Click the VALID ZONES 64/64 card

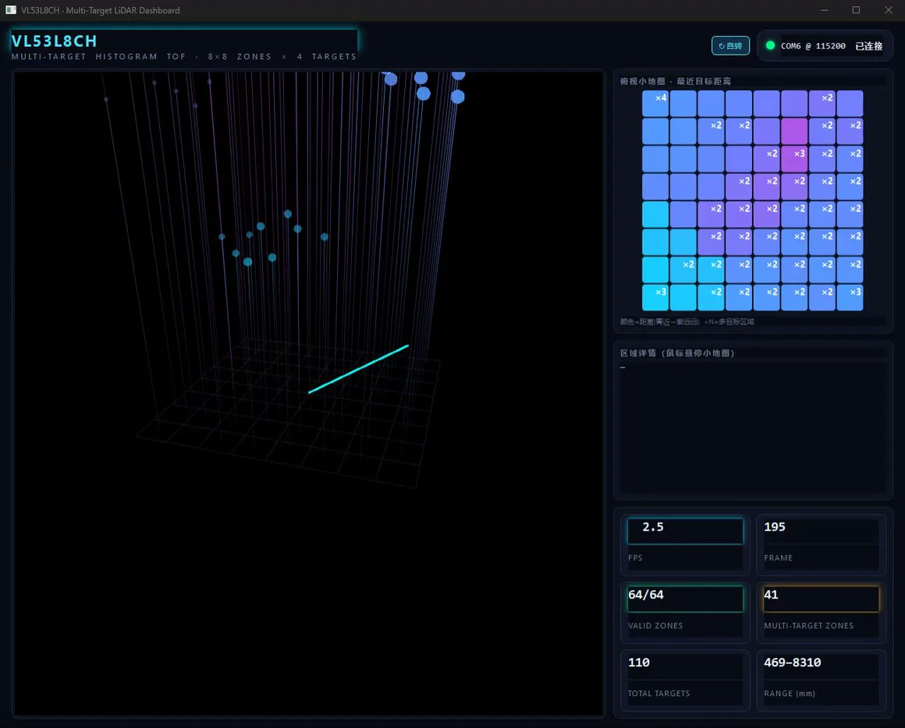[x=685, y=613]
